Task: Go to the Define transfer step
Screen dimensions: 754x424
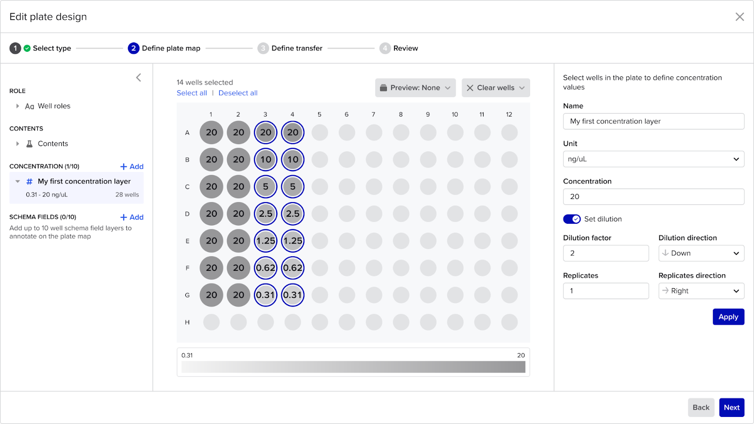Action: (296, 48)
